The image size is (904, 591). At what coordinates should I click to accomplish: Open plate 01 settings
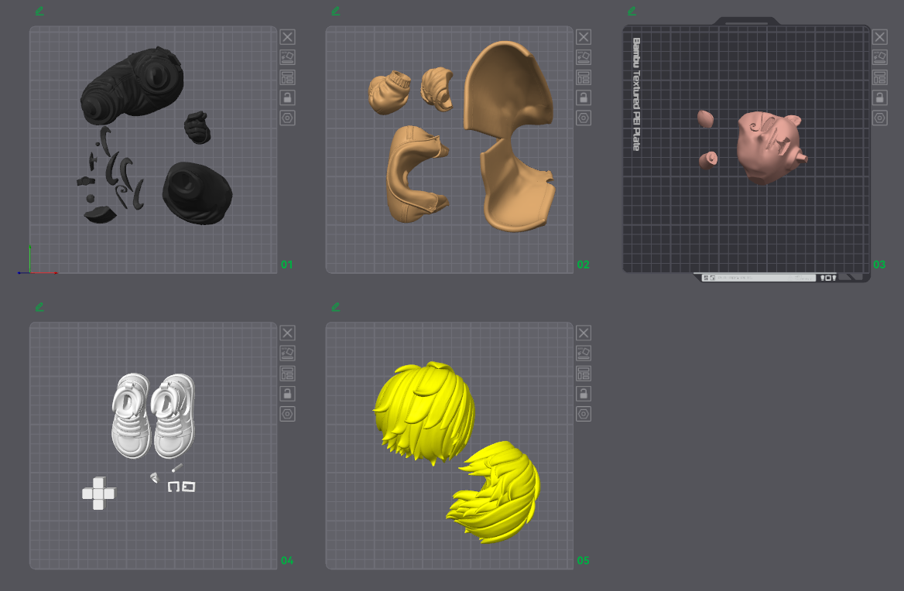[288, 118]
